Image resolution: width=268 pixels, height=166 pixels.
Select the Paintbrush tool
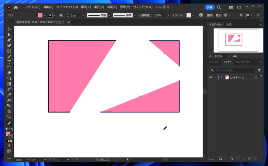click(9, 57)
